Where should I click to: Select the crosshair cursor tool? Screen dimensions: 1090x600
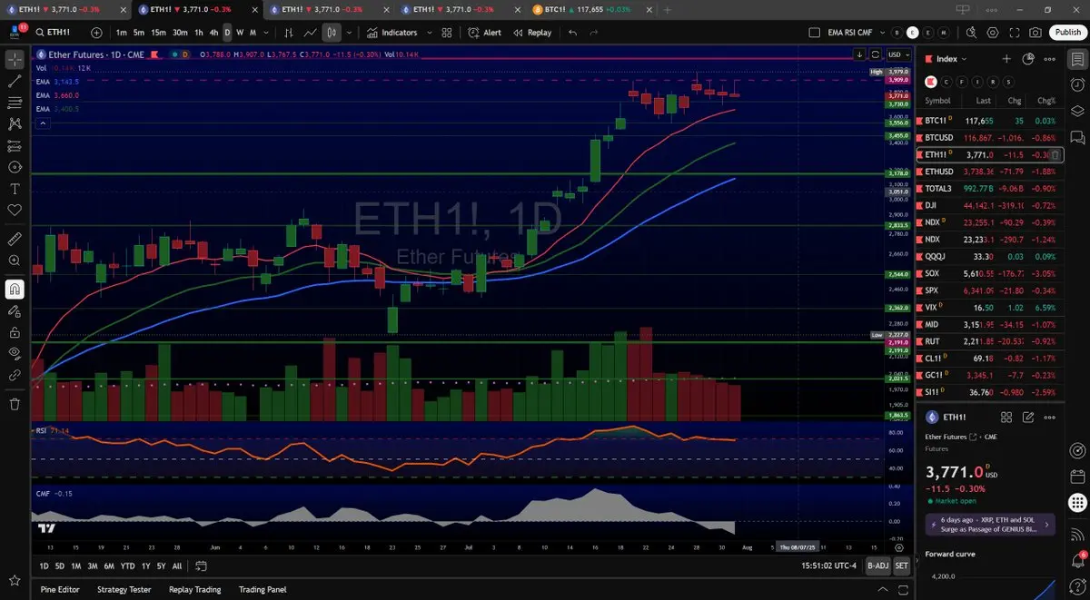(15, 60)
